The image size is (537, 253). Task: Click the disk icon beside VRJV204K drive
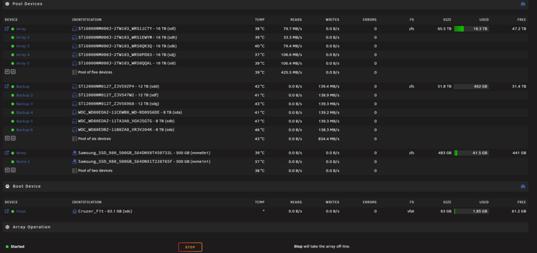point(75,130)
